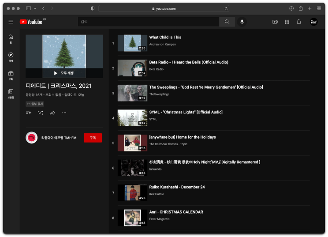Open Beta Radio 'I Heard the Bells' video
Viewport: 328px width, 237px height.
tap(189, 62)
